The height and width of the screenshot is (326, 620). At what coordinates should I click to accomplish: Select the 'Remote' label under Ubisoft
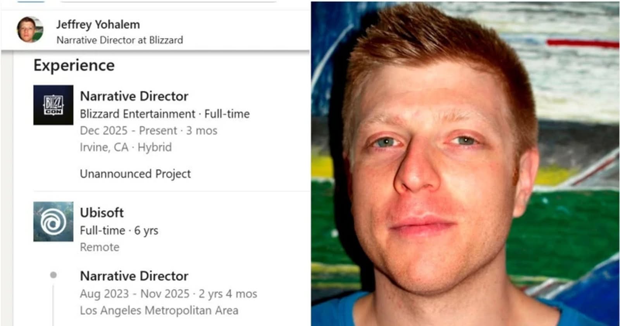[100, 247]
